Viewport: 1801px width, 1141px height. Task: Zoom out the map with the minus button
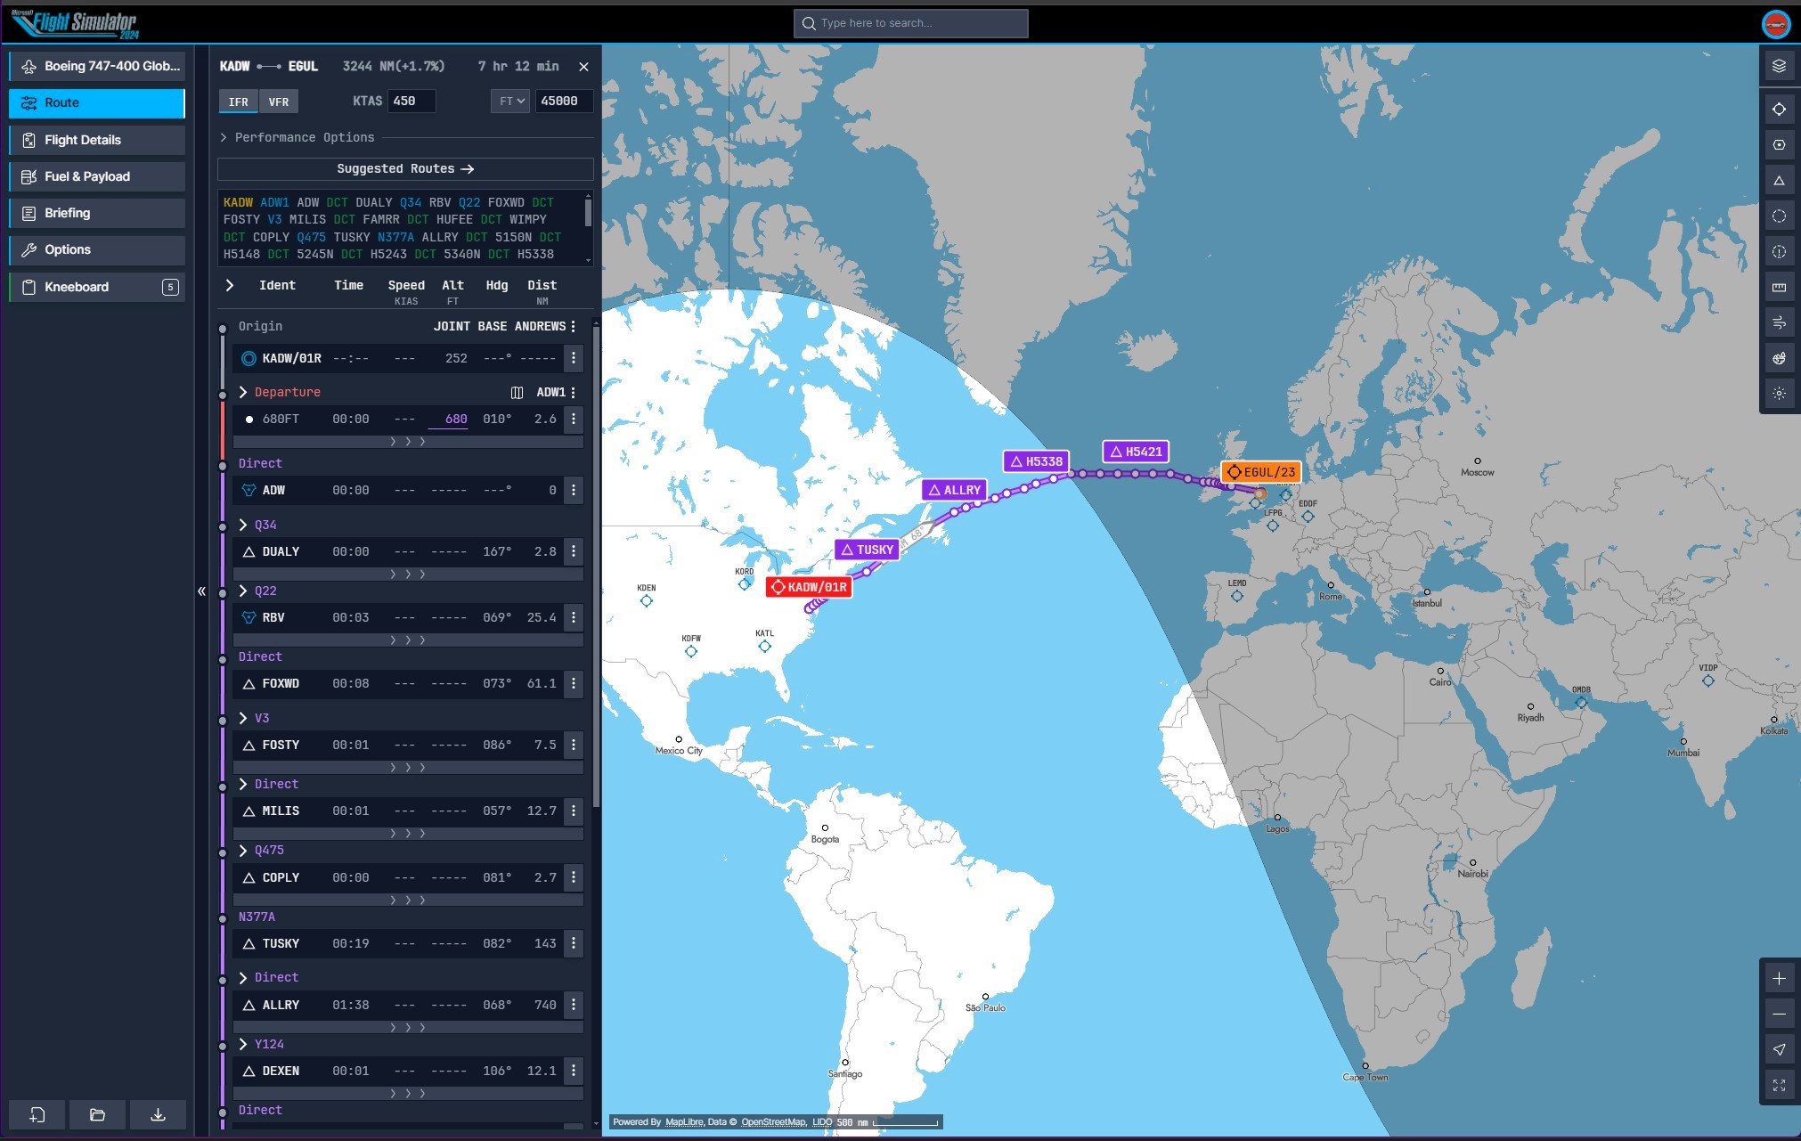point(1779,1015)
